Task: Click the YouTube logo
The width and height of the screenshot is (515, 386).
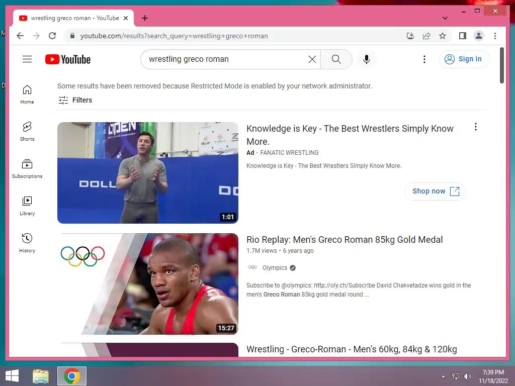Action: (68, 59)
